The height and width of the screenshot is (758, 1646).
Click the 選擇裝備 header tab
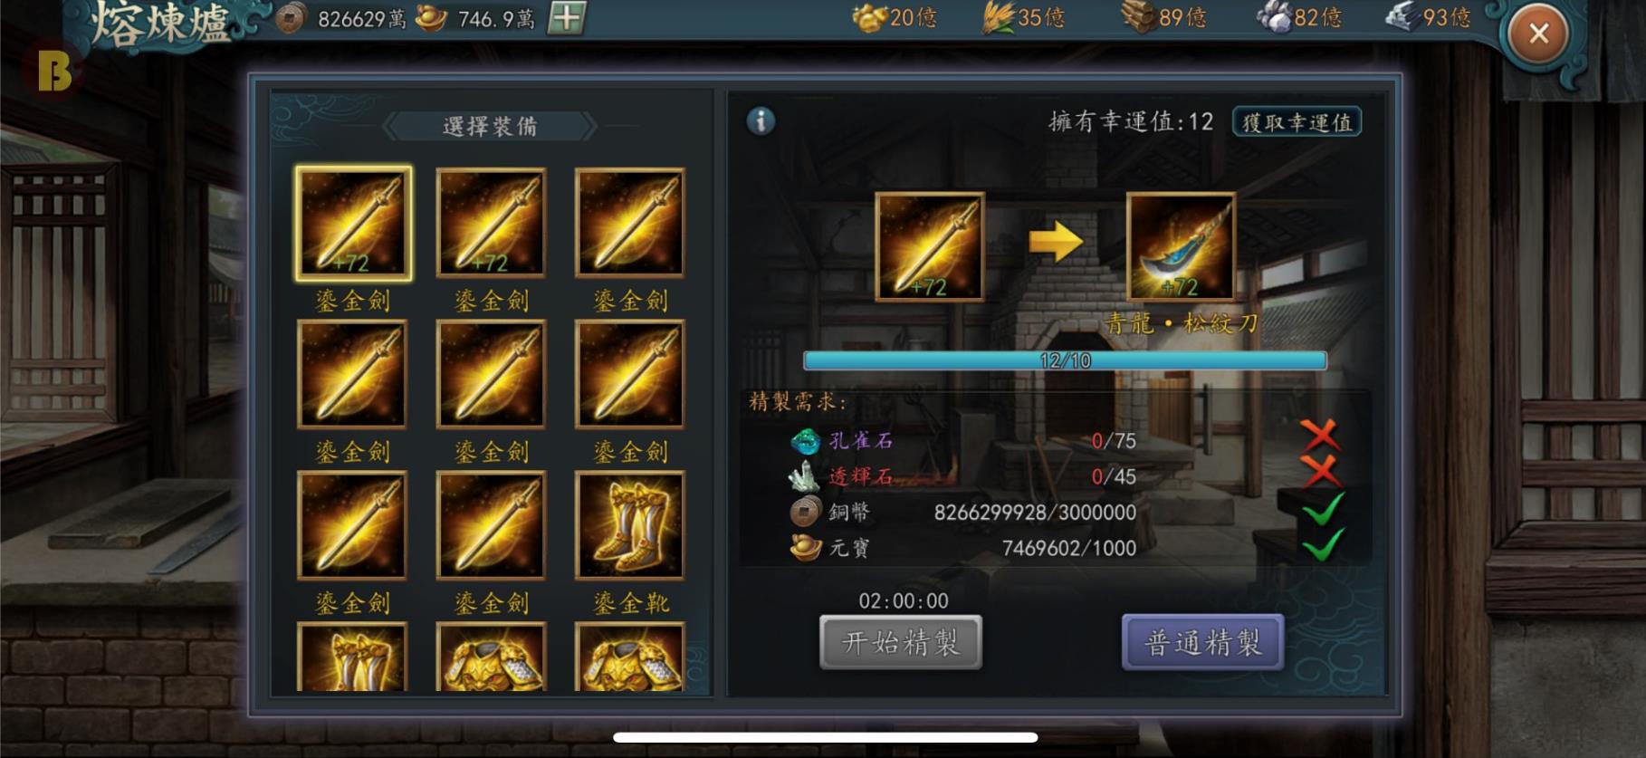pos(490,126)
